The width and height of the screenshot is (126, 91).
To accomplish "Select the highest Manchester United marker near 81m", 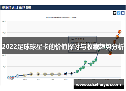I will point(120,32).
